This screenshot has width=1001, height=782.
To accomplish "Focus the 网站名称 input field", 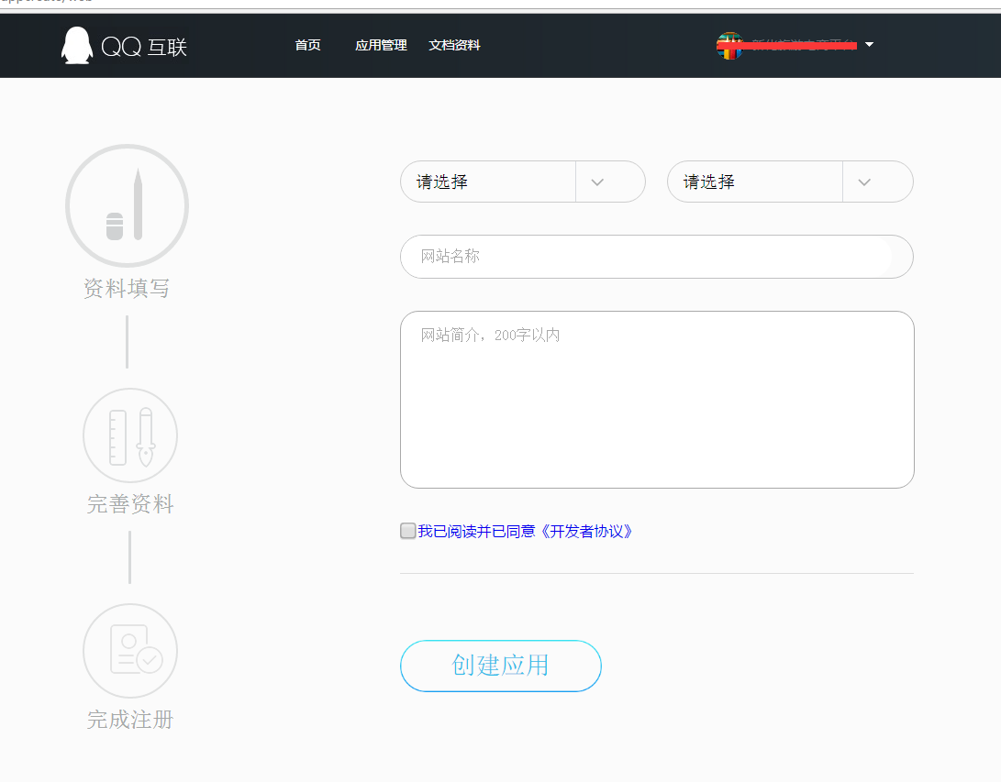I will point(656,257).
